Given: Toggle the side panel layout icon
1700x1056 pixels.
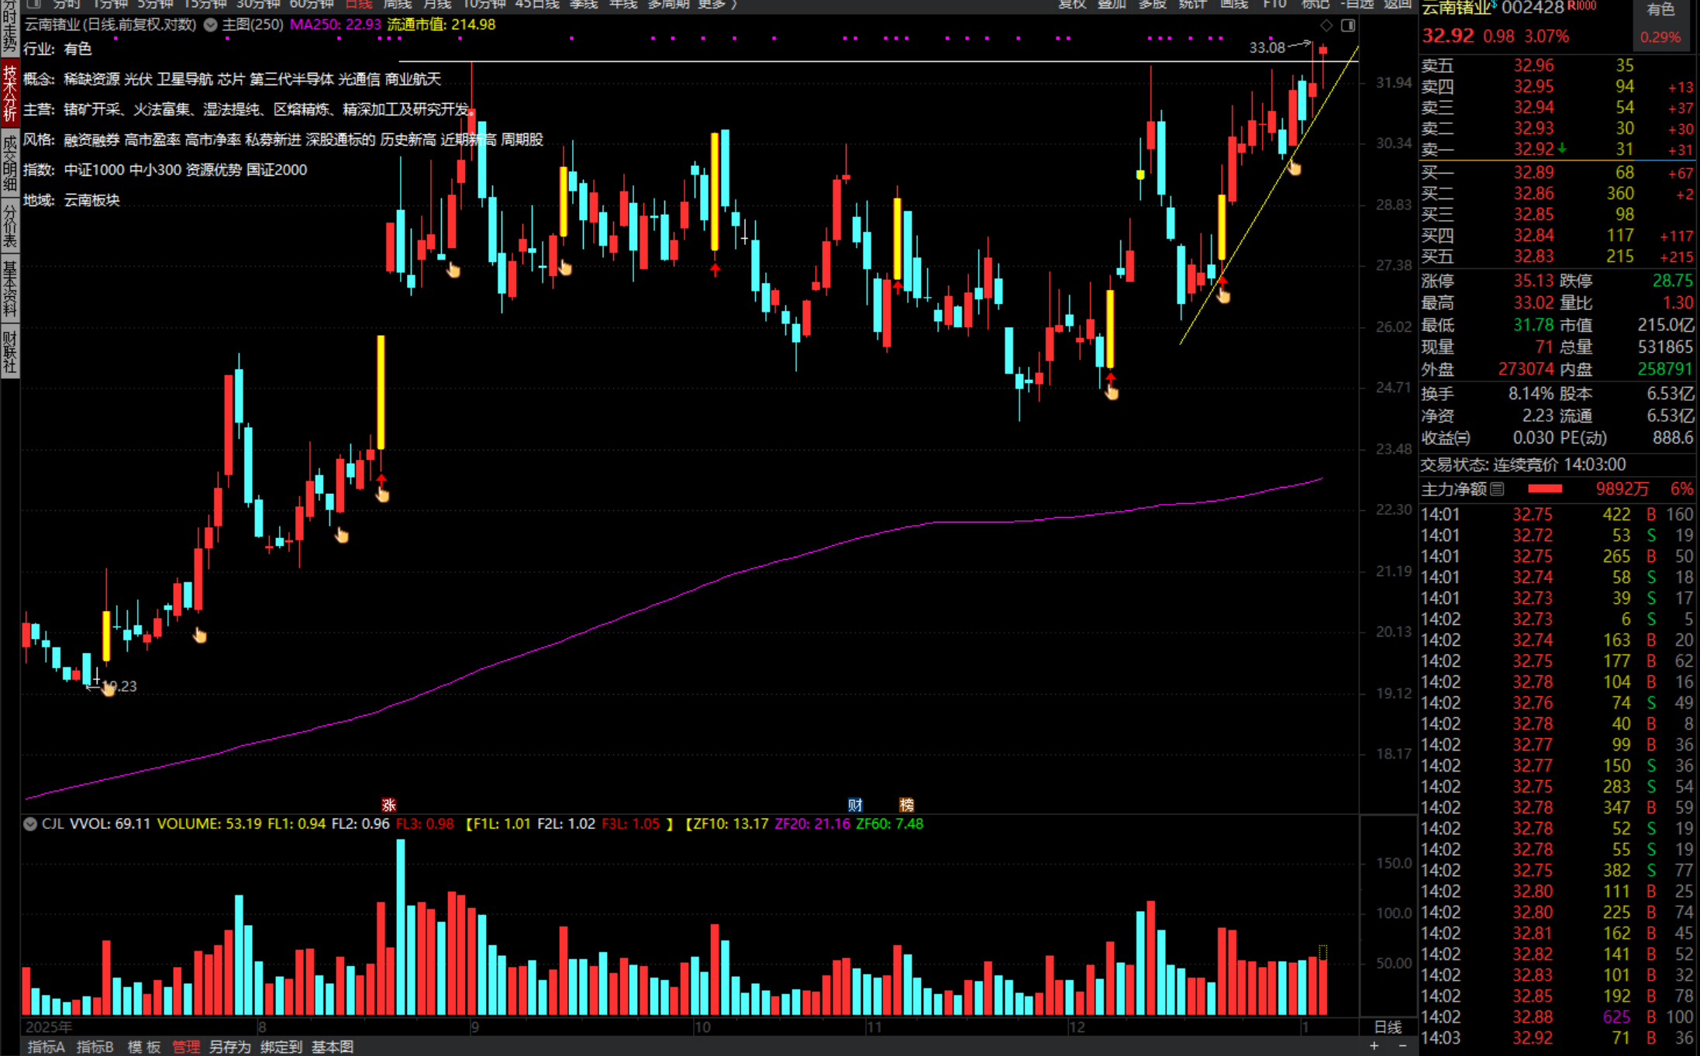Looking at the screenshot, I should coord(1348,26).
